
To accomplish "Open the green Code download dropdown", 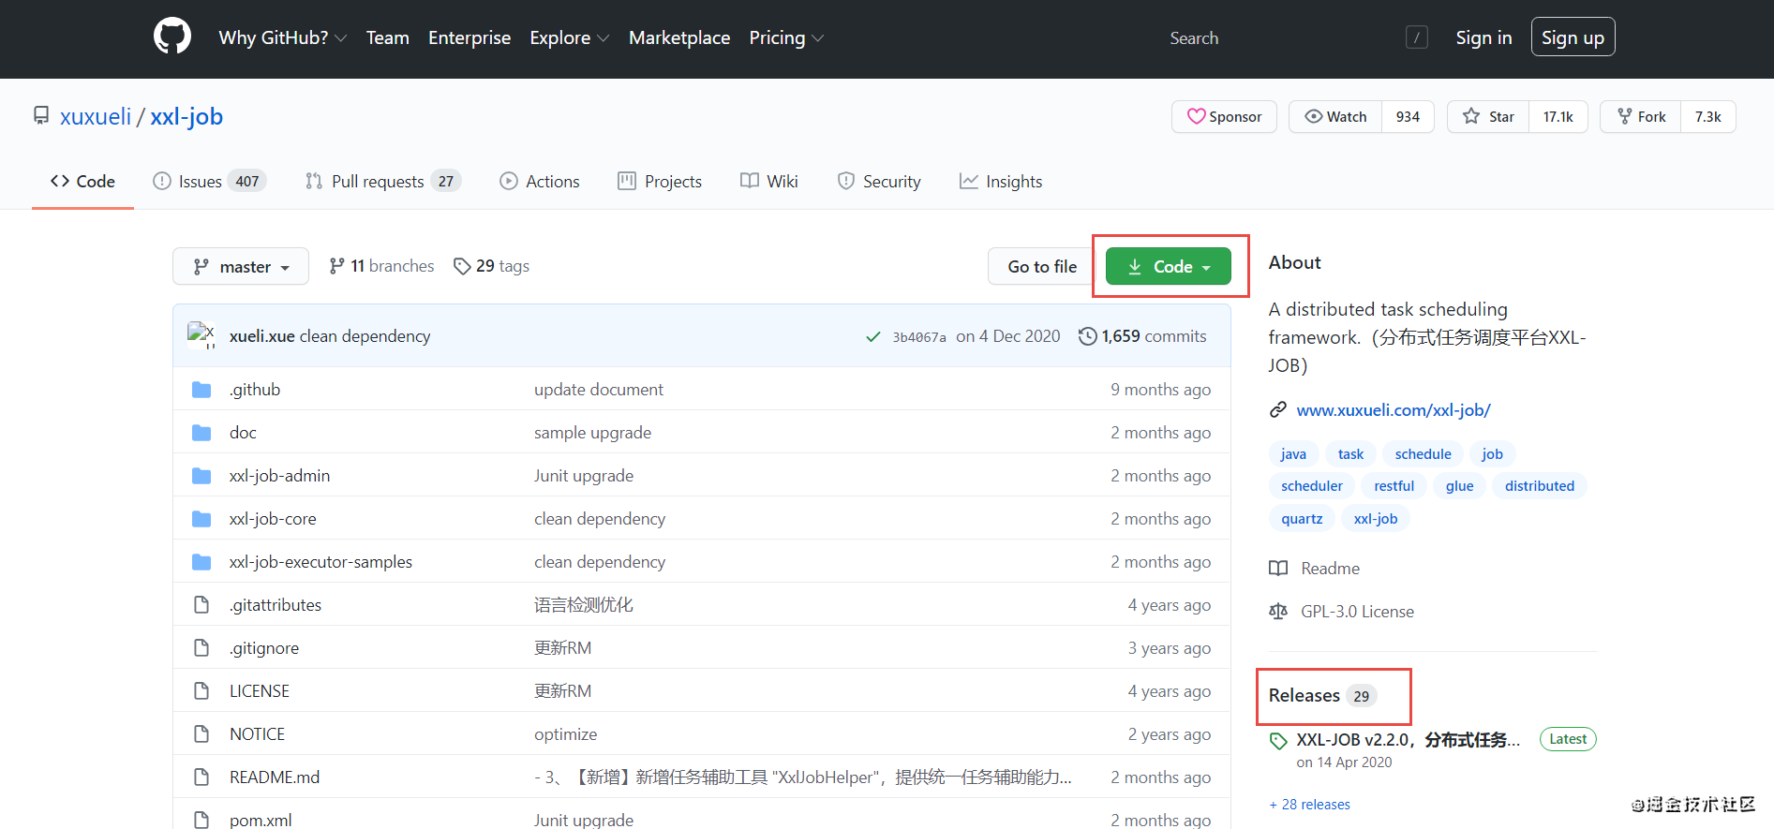I will click(1169, 266).
